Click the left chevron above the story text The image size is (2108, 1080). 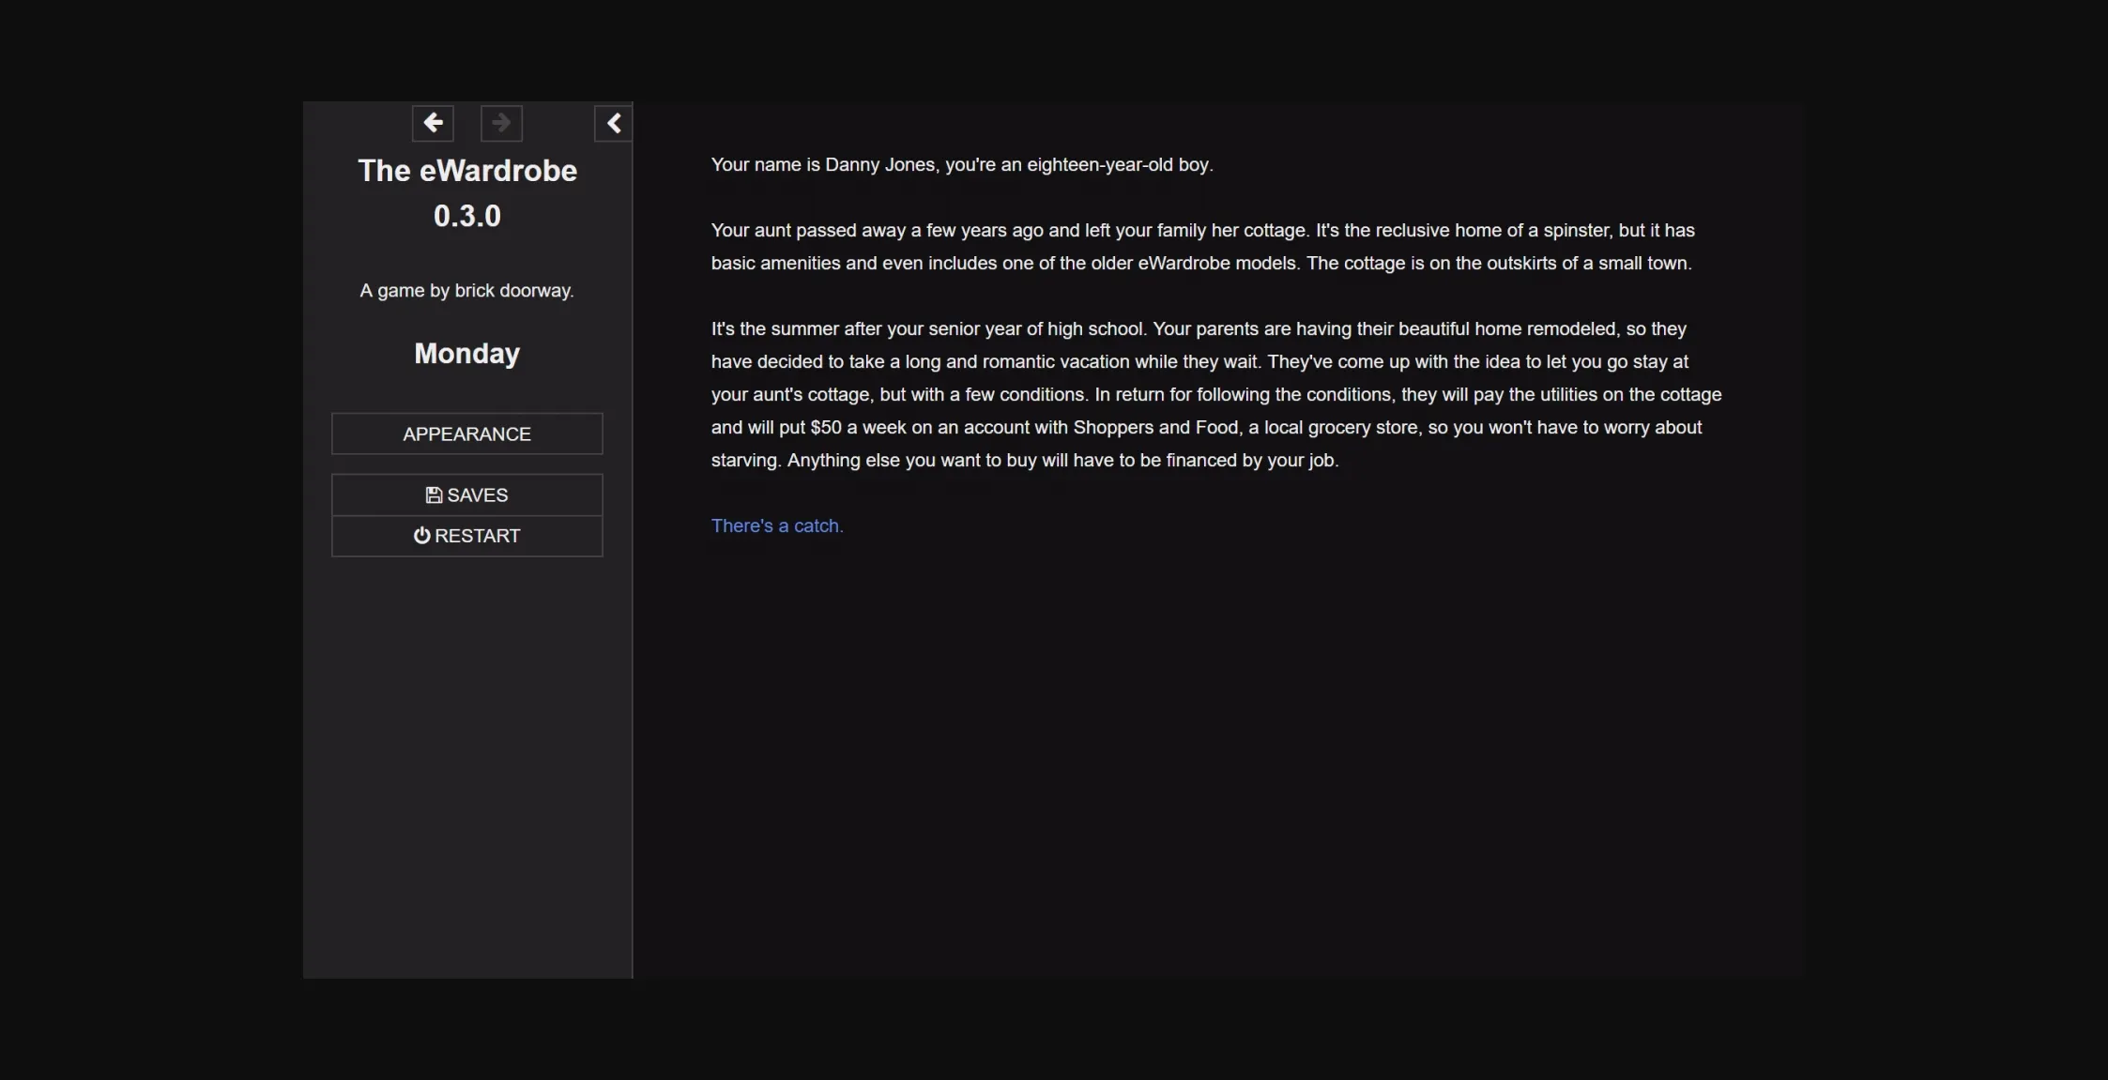(614, 122)
